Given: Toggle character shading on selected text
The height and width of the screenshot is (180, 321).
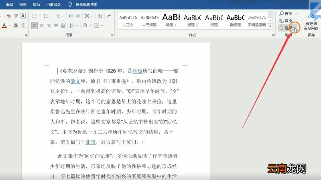Looking at the screenshot, I should coord(16,26).
